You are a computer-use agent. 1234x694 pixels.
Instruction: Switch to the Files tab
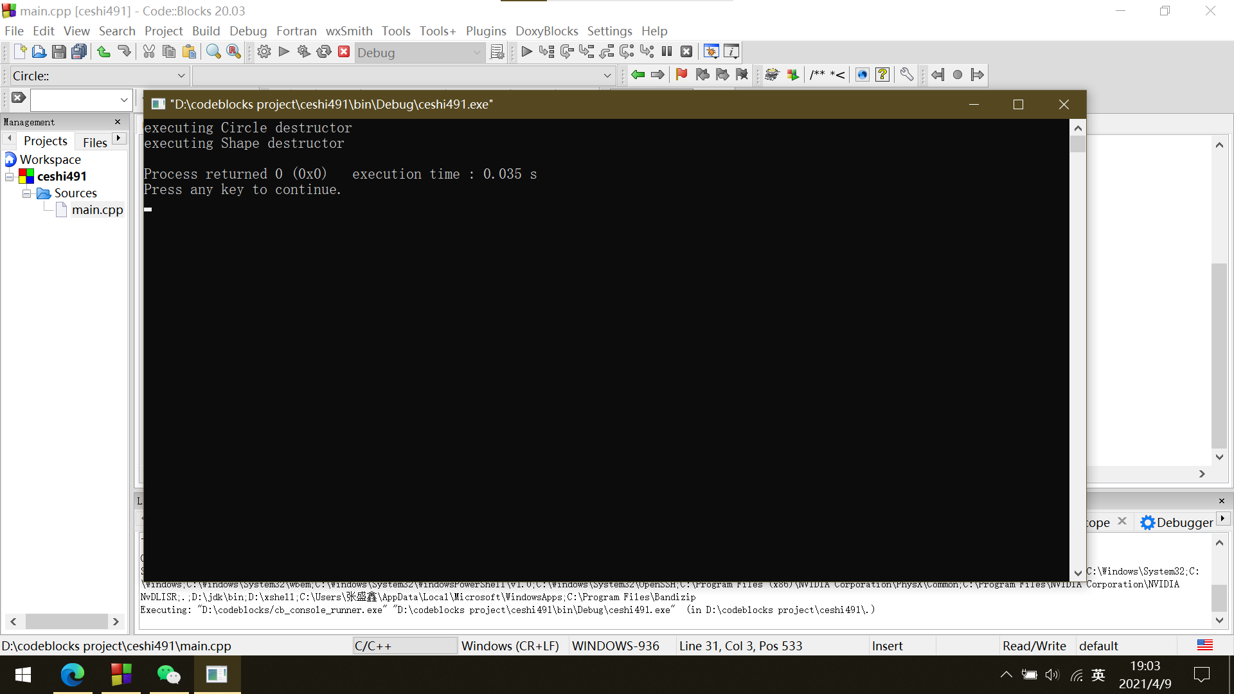(94, 142)
